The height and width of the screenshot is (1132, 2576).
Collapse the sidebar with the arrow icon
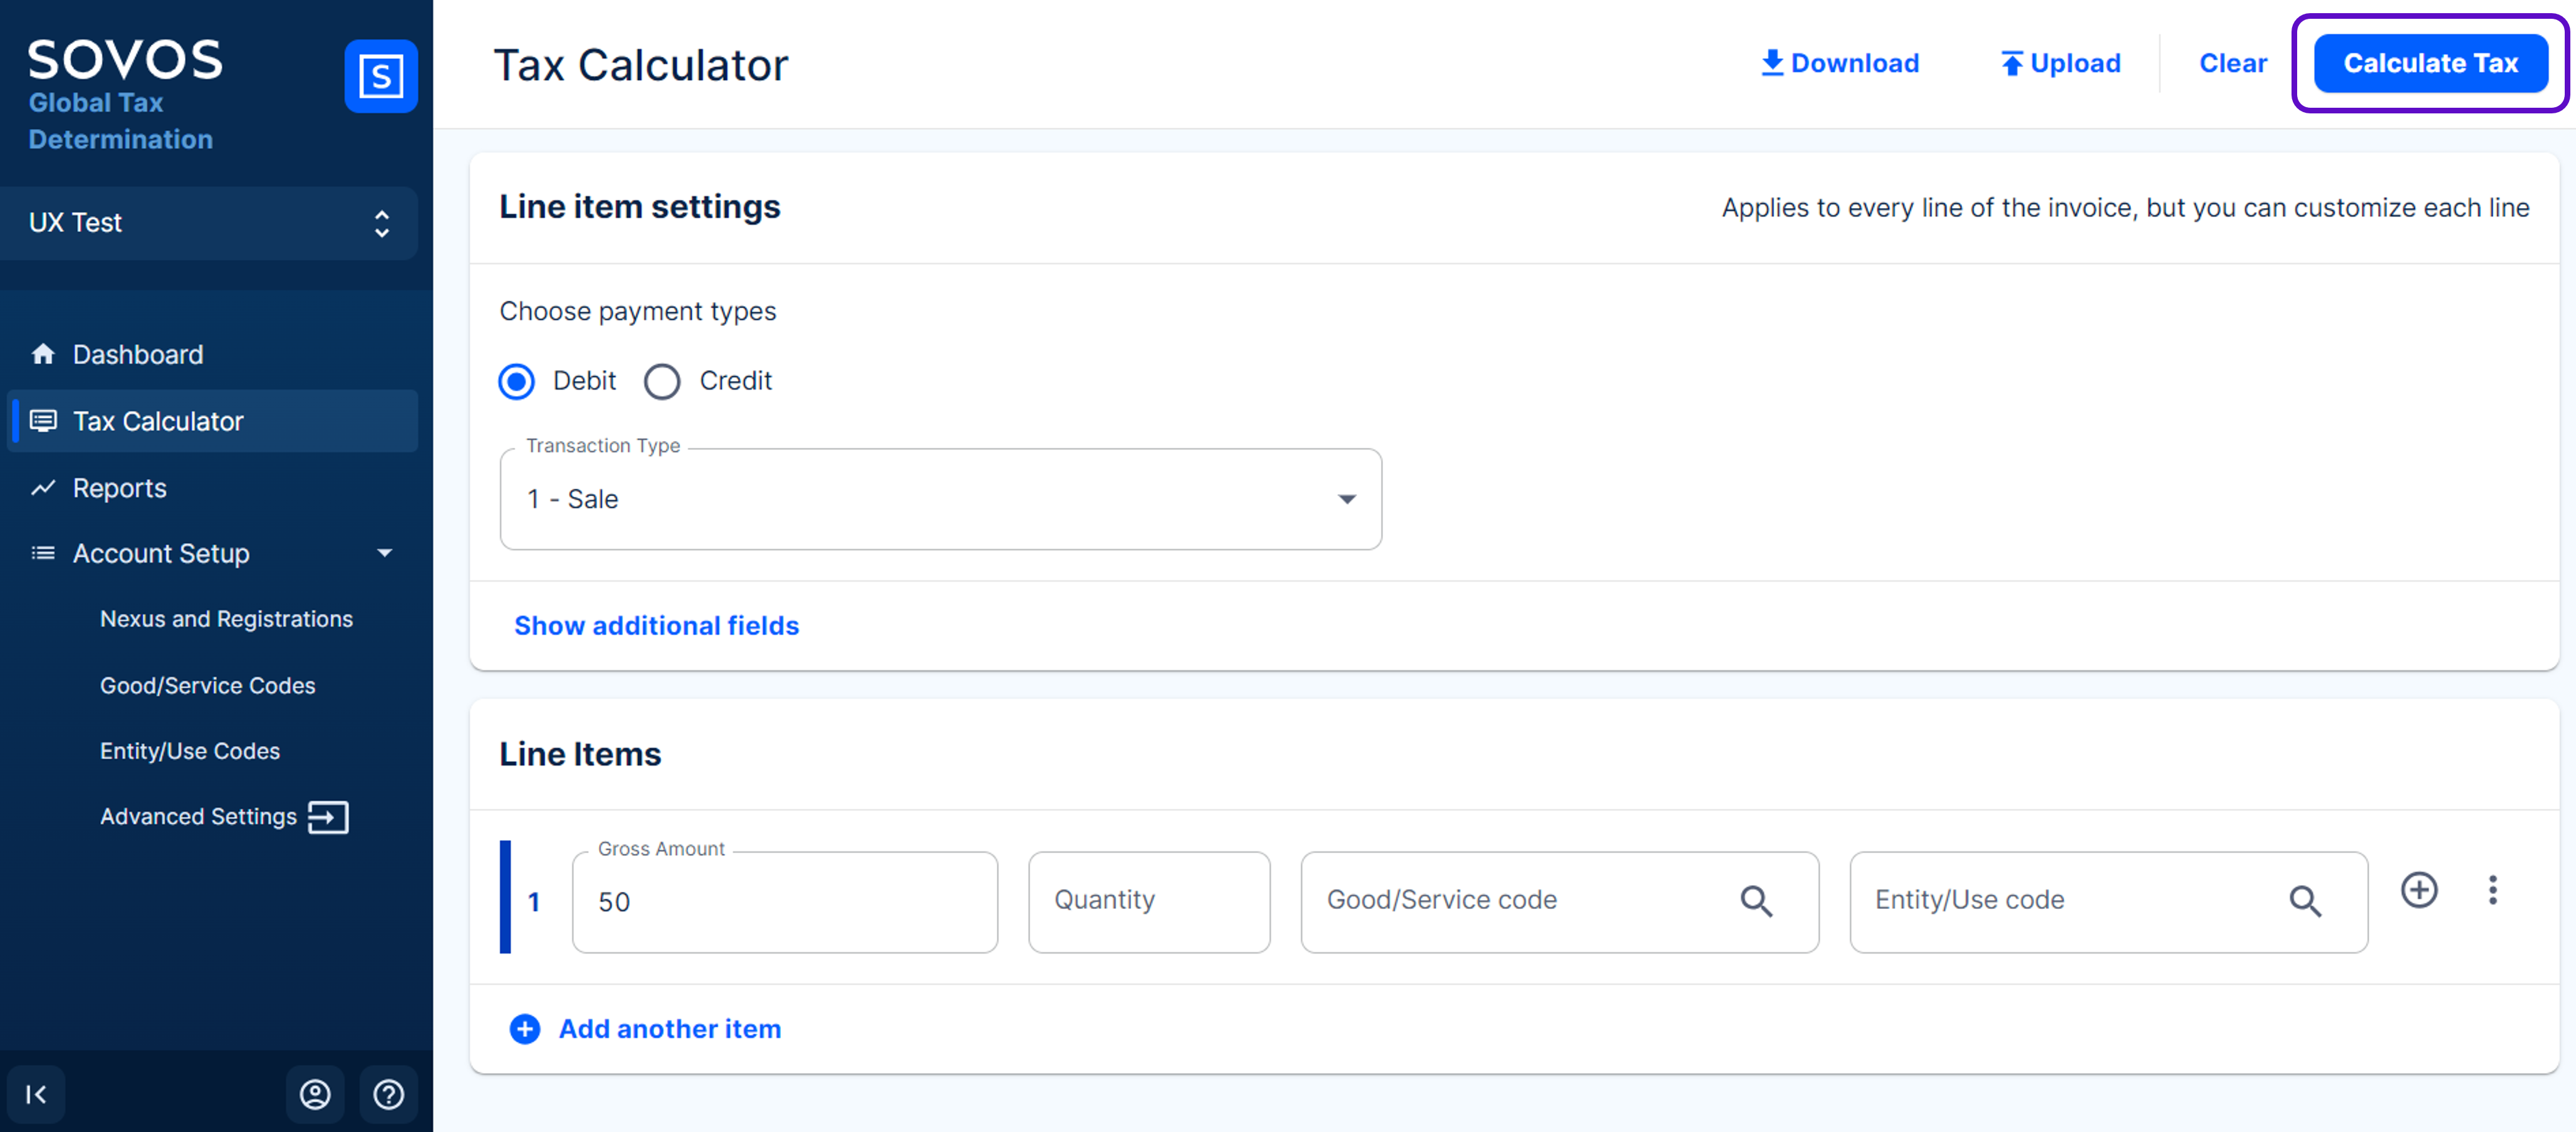click(36, 1094)
